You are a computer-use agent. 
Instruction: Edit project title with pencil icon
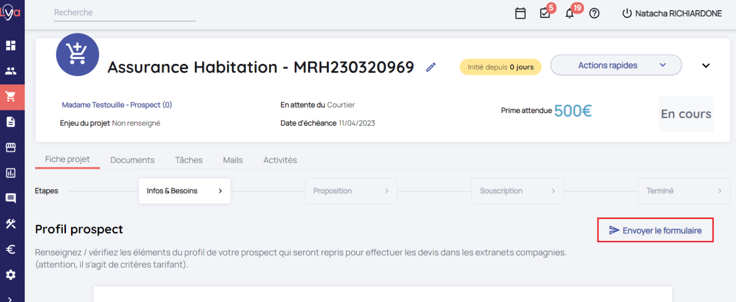pyautogui.click(x=431, y=67)
